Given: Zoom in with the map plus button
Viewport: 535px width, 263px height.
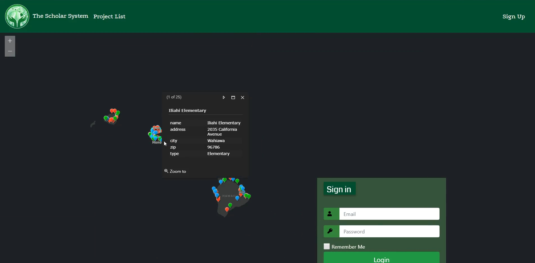Looking at the screenshot, I should [10, 41].
